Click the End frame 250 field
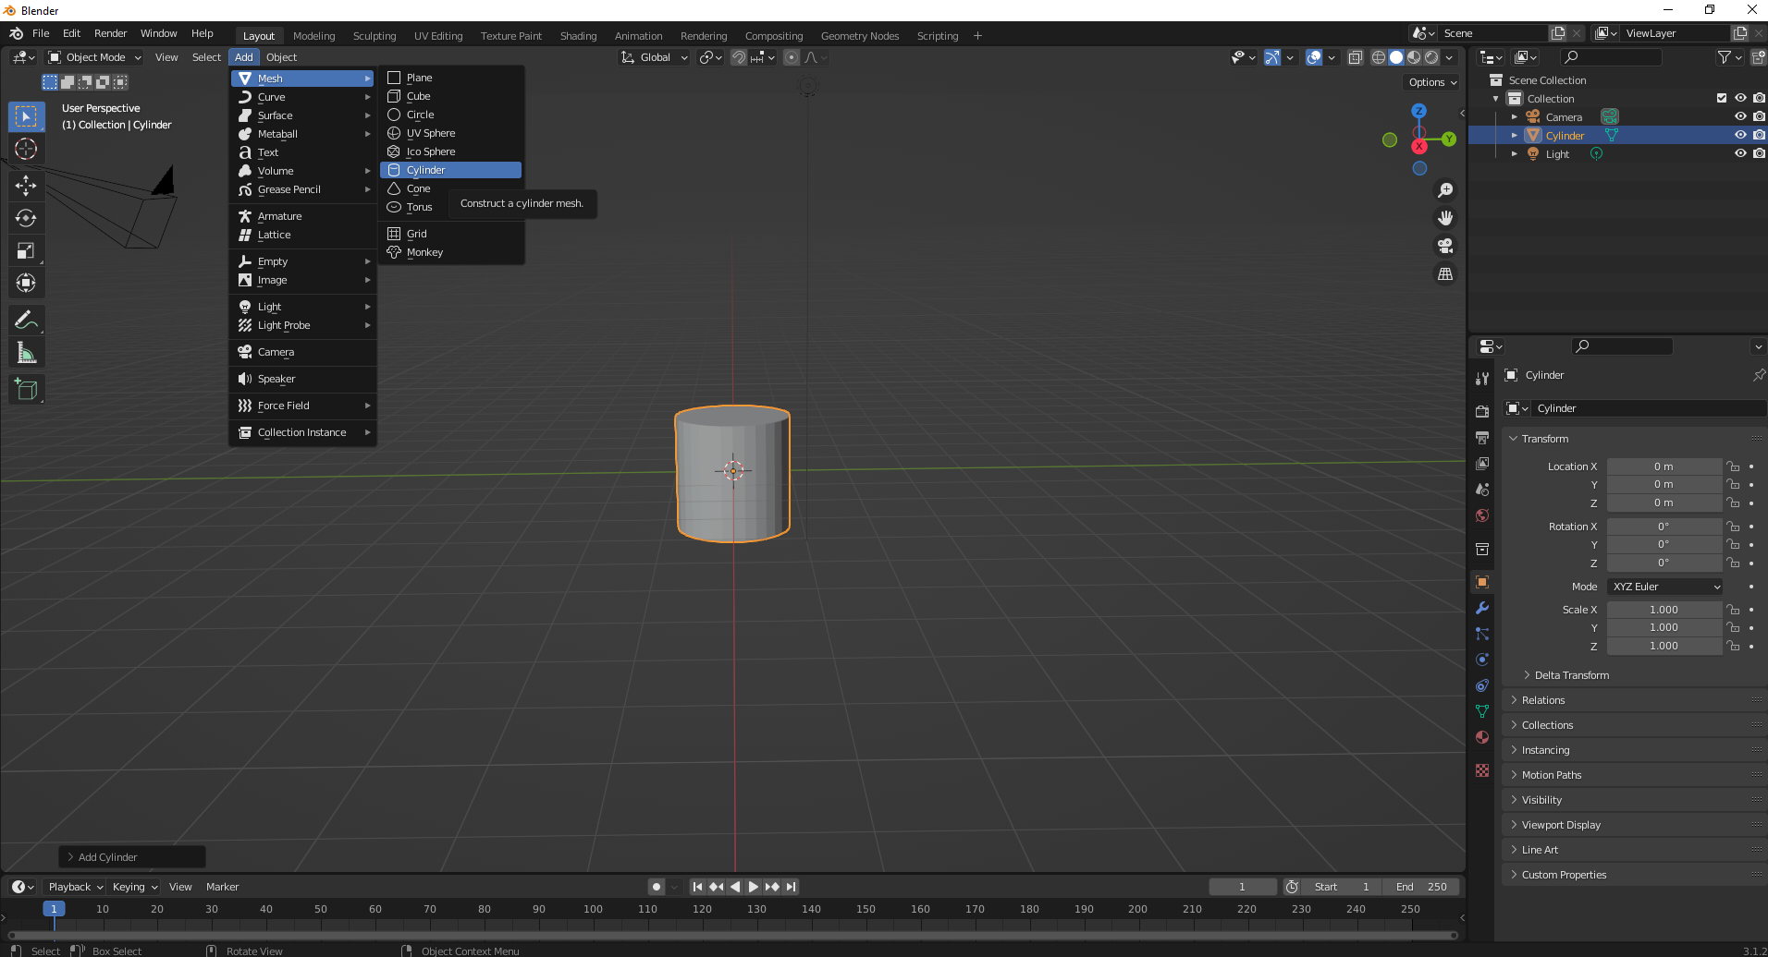Screen dimensions: 1768x957 (1421, 887)
